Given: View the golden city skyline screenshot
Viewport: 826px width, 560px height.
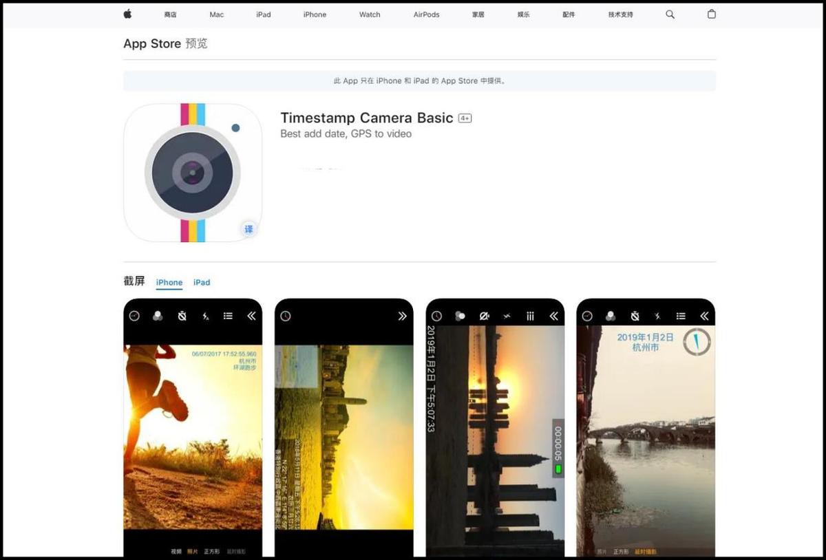Looking at the screenshot, I should (x=344, y=427).
